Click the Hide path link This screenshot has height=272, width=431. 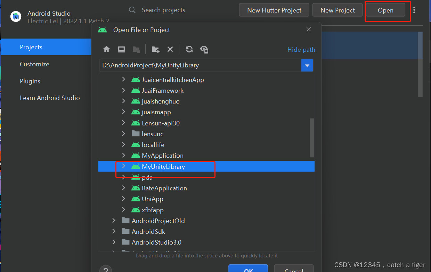[x=301, y=50]
